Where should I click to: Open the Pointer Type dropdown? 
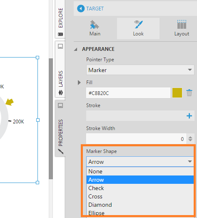(140, 70)
